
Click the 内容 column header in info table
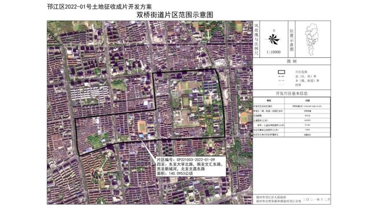tap(307, 100)
